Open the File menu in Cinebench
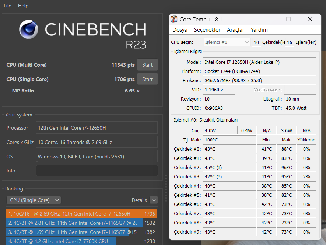Screen dimensions: 326x245 [7, 6]
